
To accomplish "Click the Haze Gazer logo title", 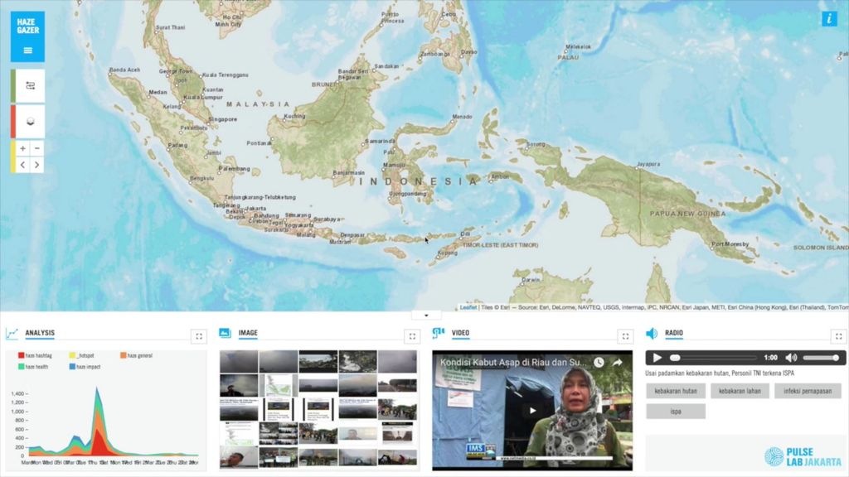I will click(27, 26).
